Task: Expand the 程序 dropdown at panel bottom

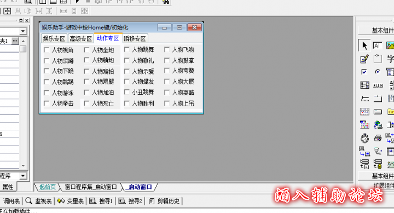Action: (x=23, y=176)
